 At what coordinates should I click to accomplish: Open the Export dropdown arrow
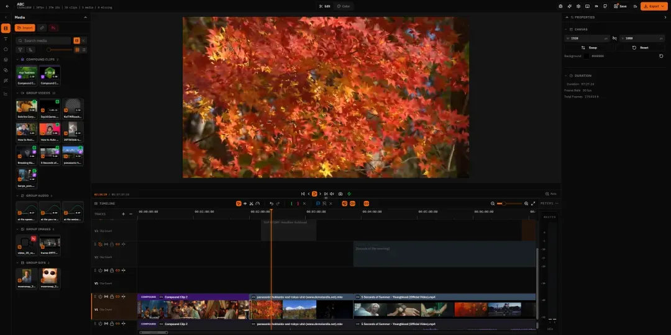pos(663,6)
